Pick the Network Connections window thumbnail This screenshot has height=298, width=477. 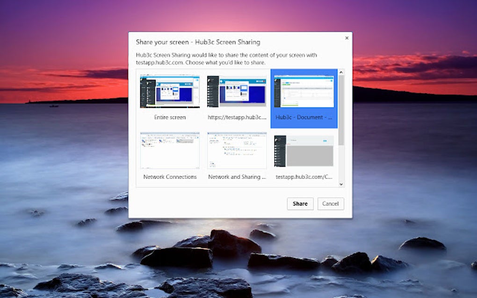[x=170, y=150]
